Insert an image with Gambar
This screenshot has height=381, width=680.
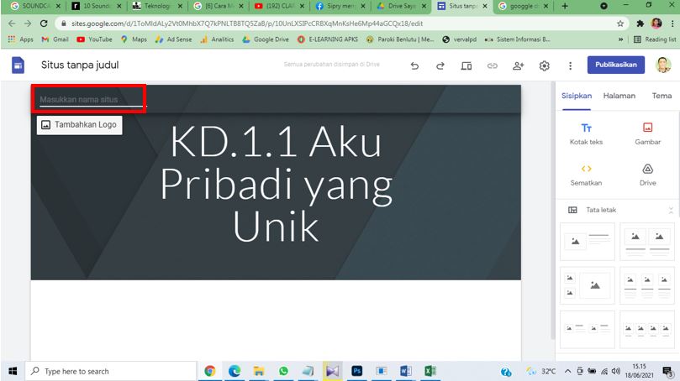[647, 133]
